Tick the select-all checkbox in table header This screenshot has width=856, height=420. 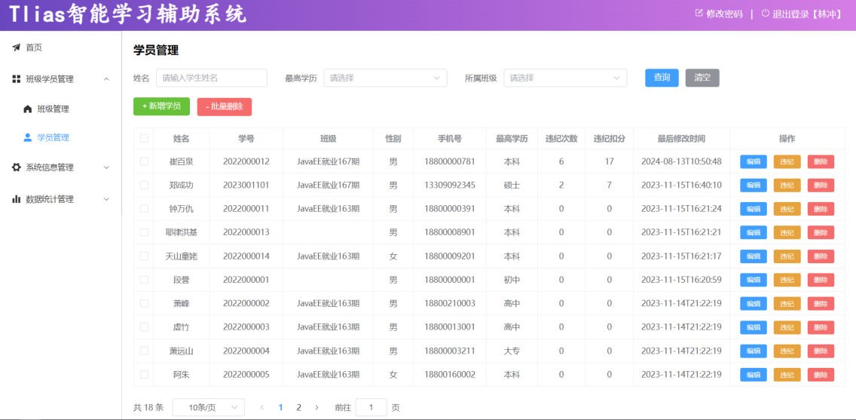click(144, 139)
